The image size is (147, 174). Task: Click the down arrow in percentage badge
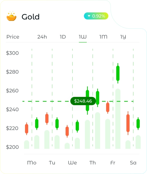coord(89,16)
